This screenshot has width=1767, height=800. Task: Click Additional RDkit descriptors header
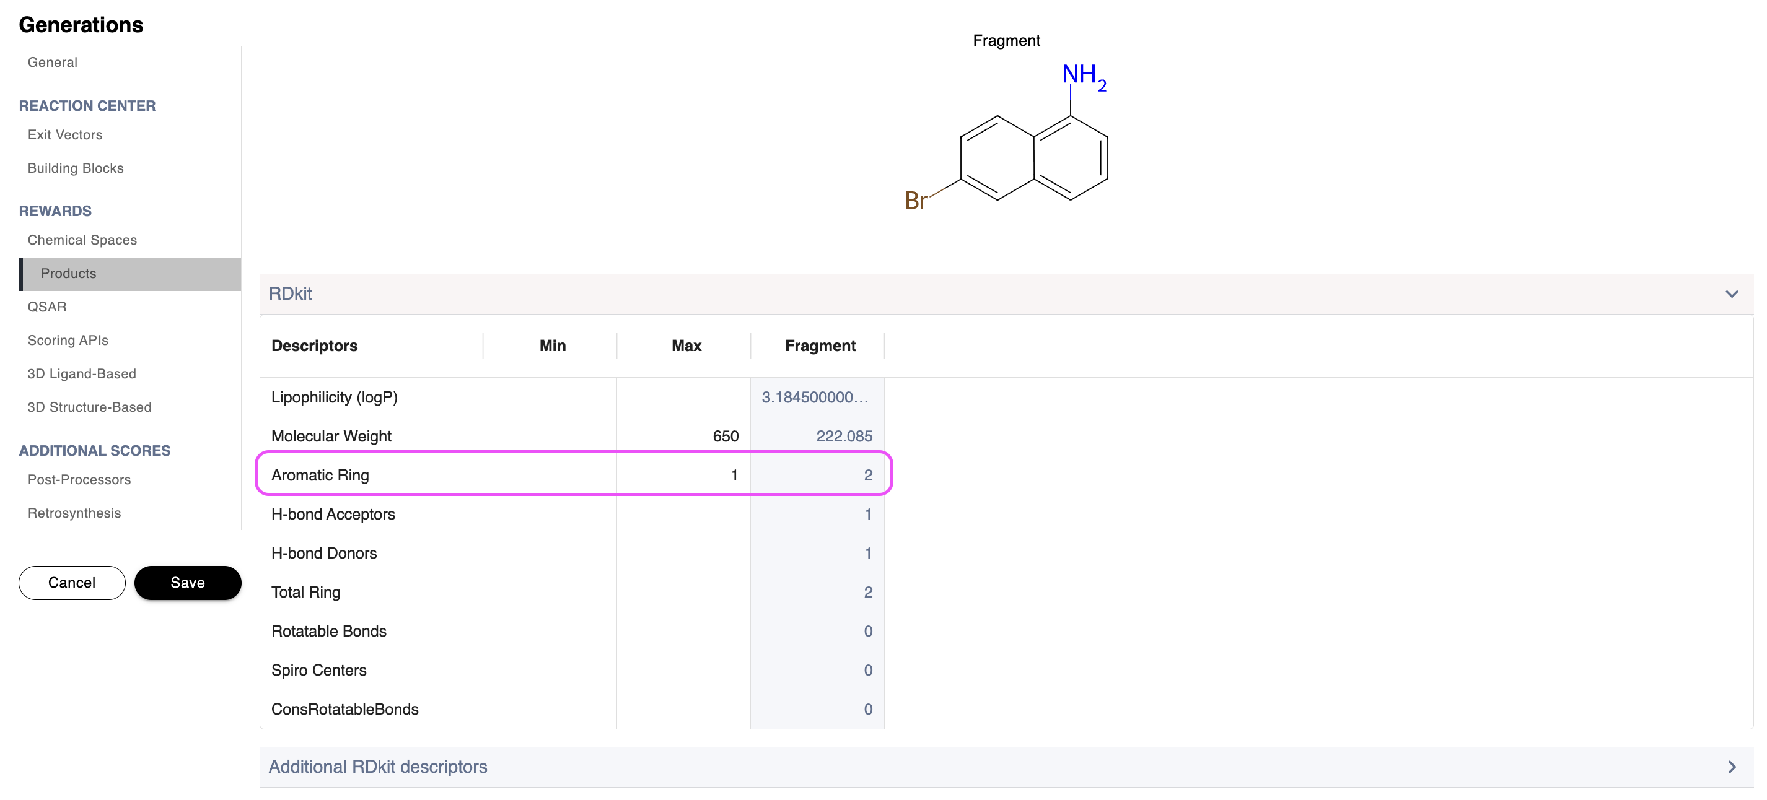pos(1006,767)
